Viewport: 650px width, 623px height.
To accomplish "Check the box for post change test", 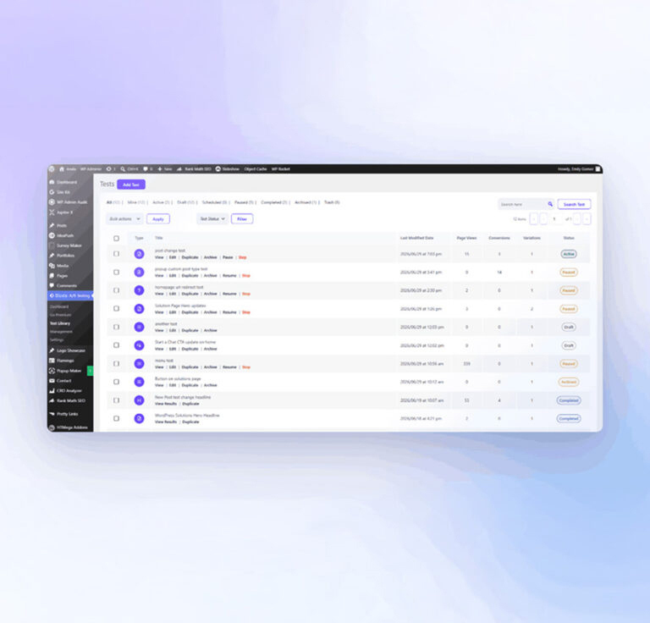I will tap(117, 254).
